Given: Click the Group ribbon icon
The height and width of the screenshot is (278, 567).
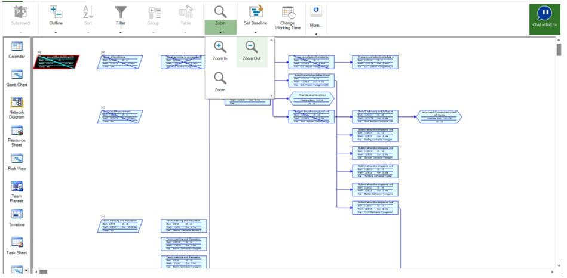Looking at the screenshot, I should click(x=154, y=13).
